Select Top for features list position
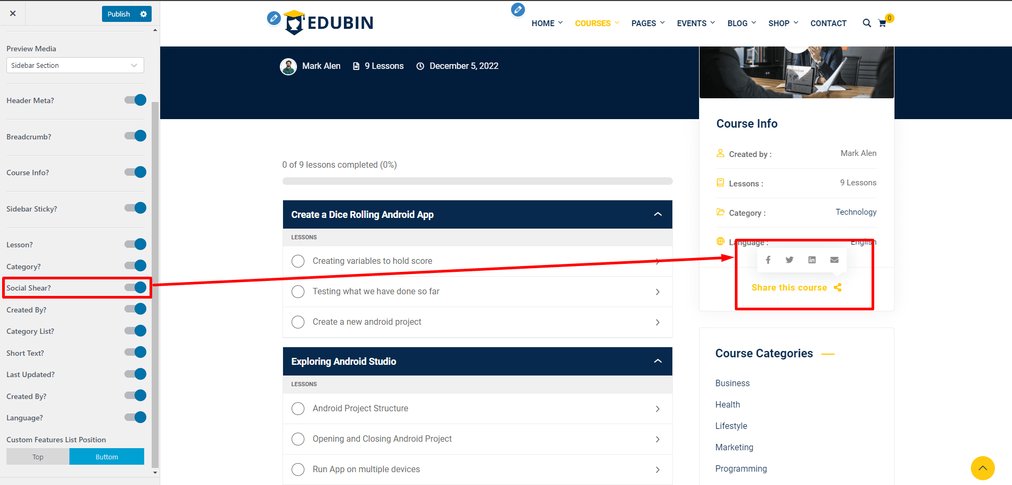Viewport: 1012px width, 485px height. click(38, 457)
